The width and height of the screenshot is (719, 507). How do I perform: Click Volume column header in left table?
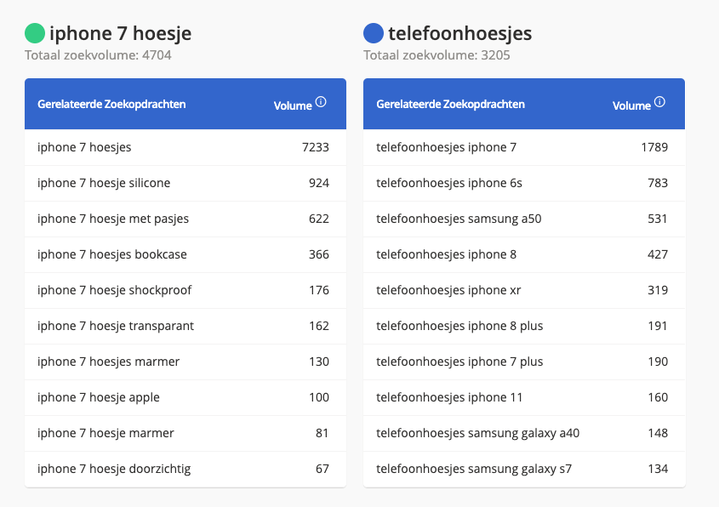click(x=293, y=105)
